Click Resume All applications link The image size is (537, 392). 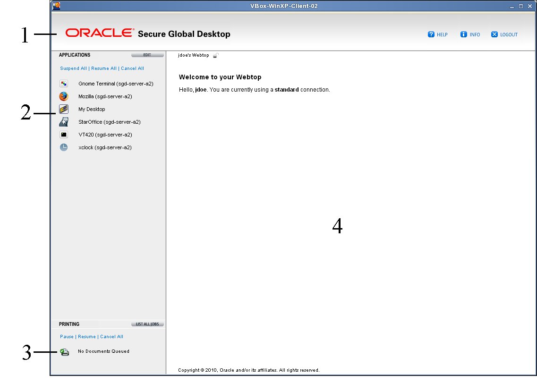104,68
